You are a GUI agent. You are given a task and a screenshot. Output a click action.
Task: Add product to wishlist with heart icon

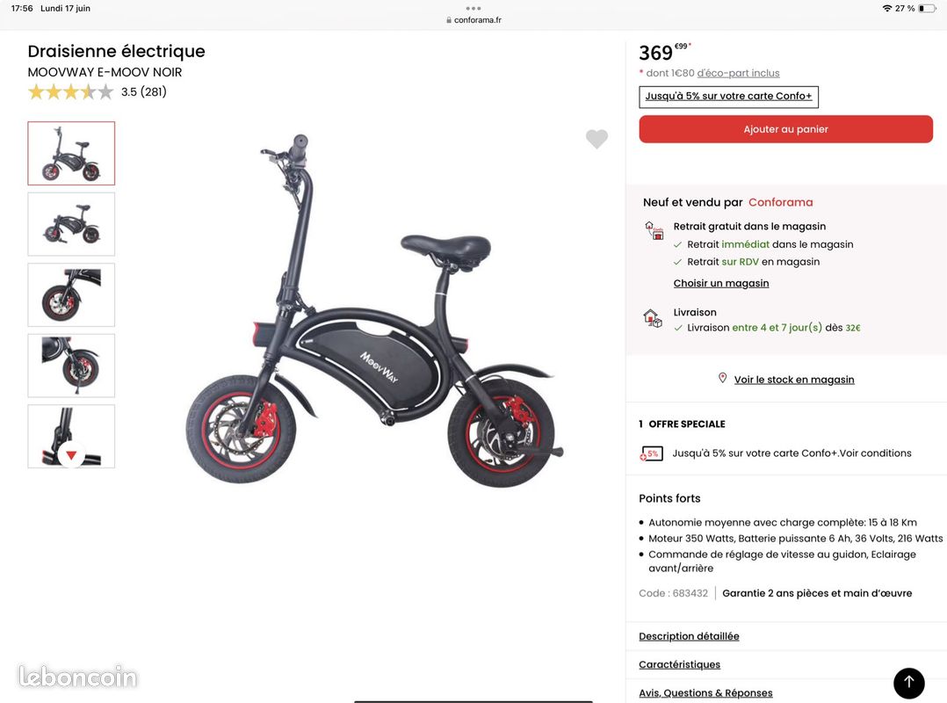pos(596,139)
